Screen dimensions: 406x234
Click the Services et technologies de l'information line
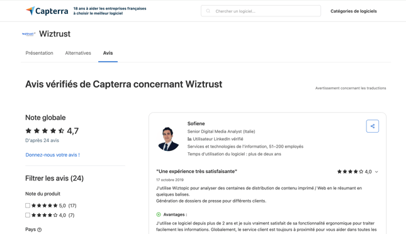[x=245, y=147]
